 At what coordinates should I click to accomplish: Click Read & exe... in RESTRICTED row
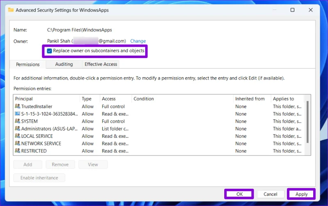click(115, 151)
